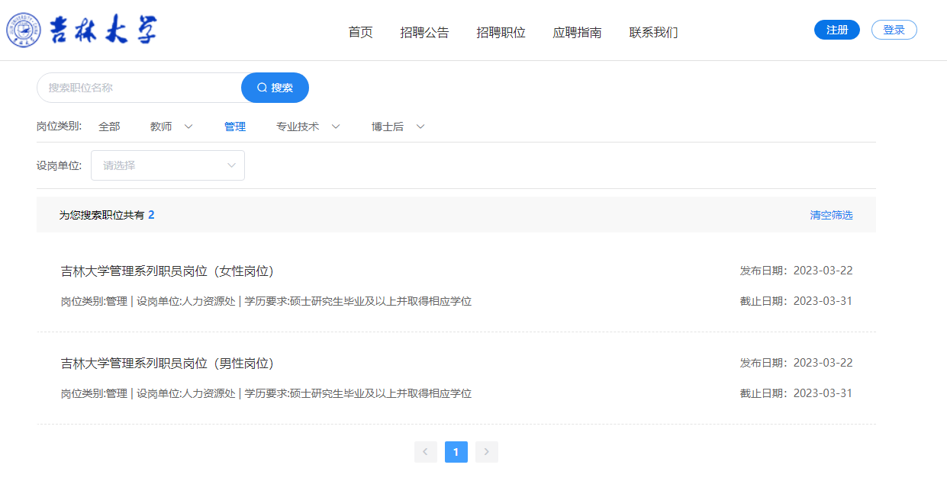The height and width of the screenshot is (484, 947).
Task: Click the 登录 login button
Action: 894,30
